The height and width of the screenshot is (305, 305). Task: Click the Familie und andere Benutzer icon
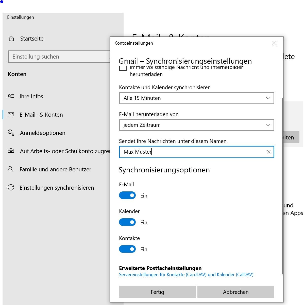point(11,169)
